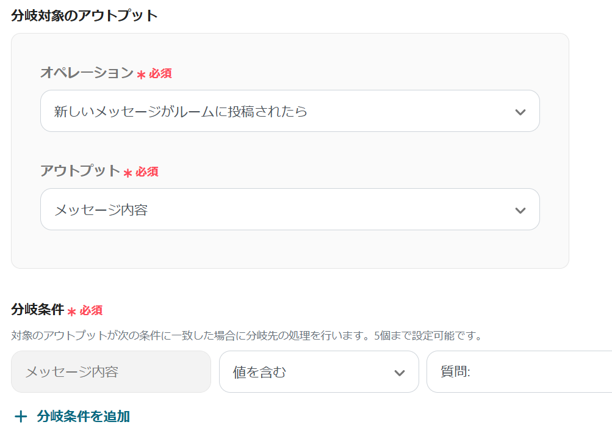Click the greyed メッセージ内容 field under 分岐条件
Image resolution: width=612 pixels, height=430 pixels.
pyautogui.click(x=111, y=372)
